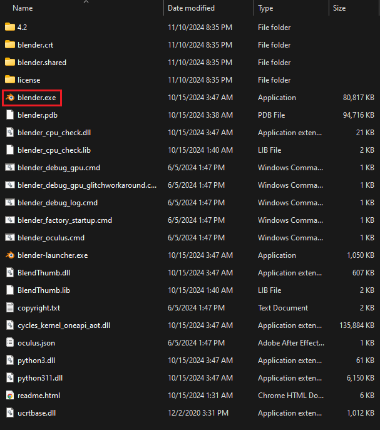The width and height of the screenshot is (380, 430).
Task: Select the copyright.txt file name
Action: coord(39,308)
